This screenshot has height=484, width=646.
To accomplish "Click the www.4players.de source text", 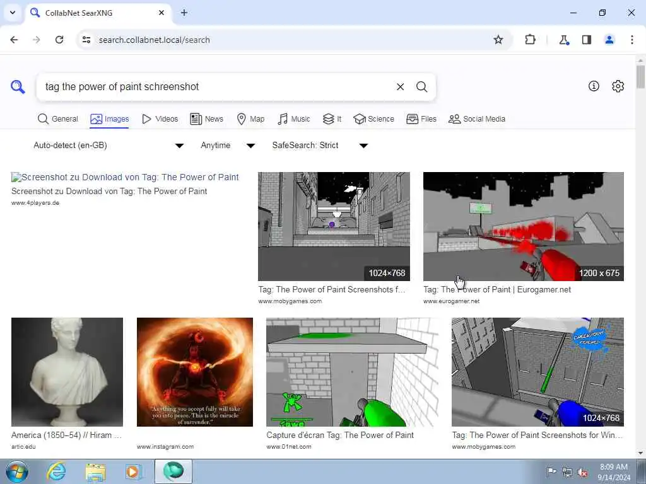I will point(35,203).
